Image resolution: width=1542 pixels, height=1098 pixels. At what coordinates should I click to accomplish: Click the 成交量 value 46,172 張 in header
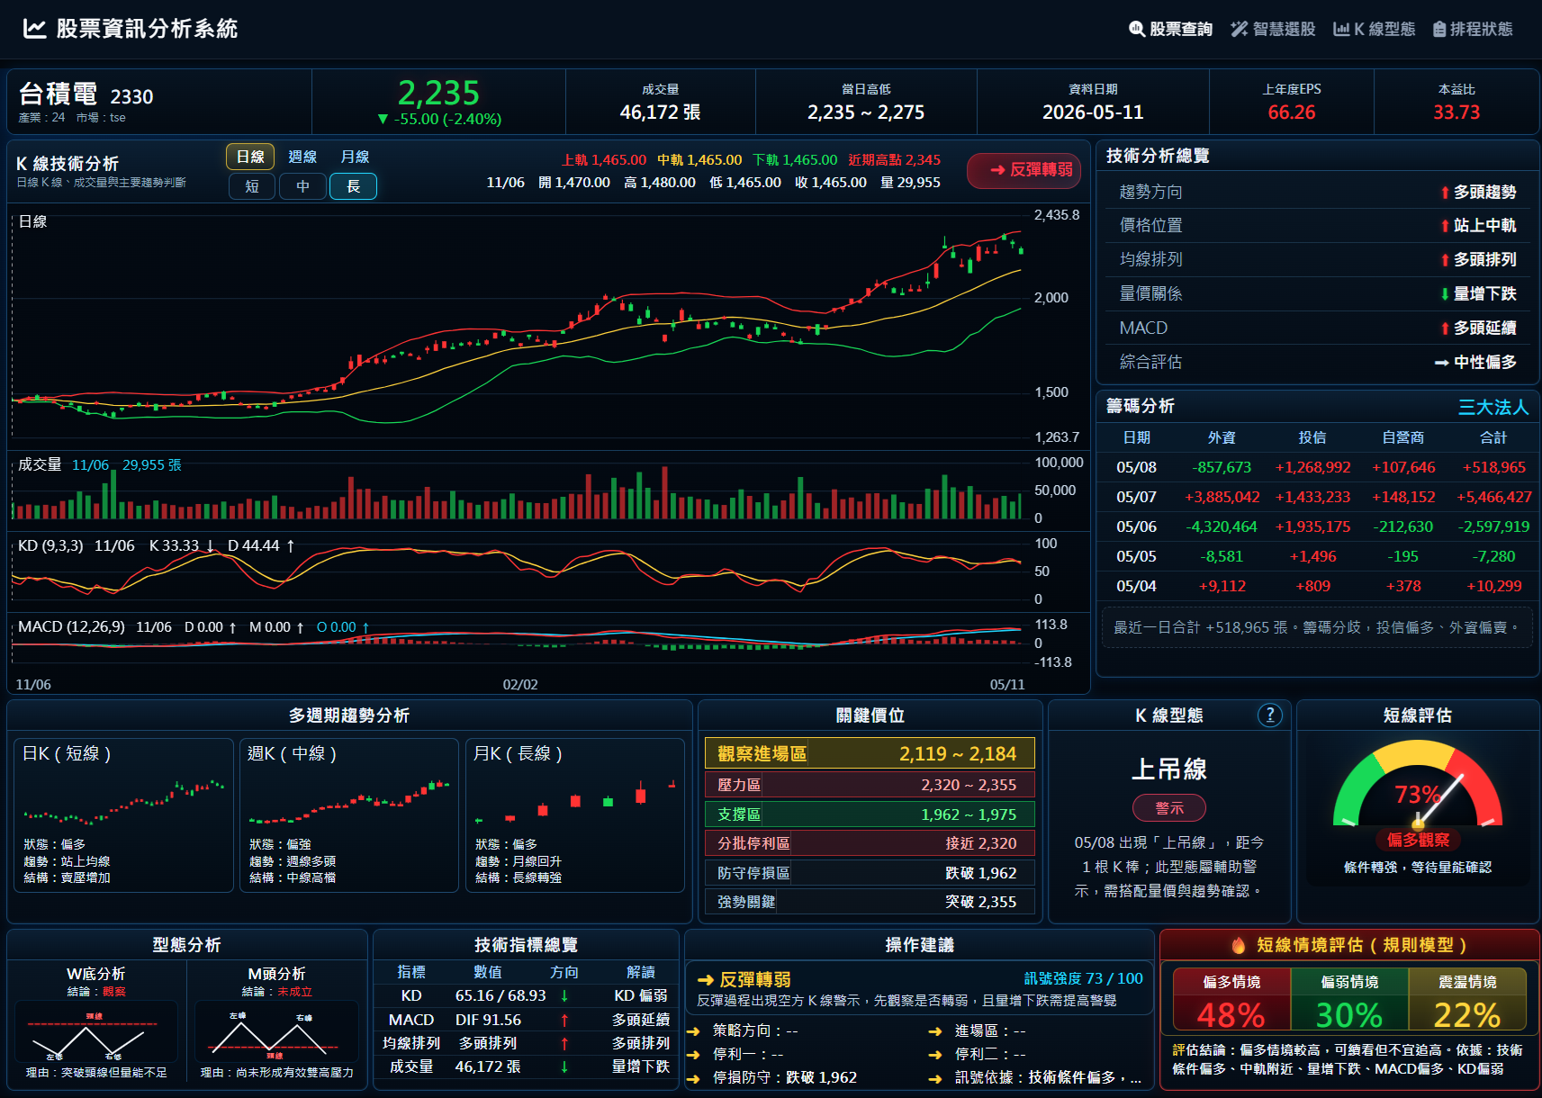[x=660, y=112]
